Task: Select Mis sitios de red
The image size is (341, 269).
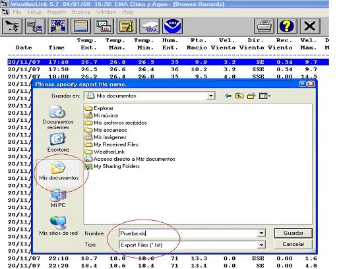Action: tap(58, 225)
